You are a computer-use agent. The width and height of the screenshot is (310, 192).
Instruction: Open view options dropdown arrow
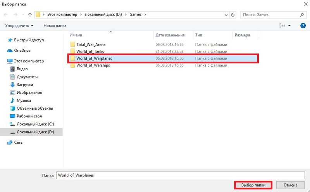(289, 25)
